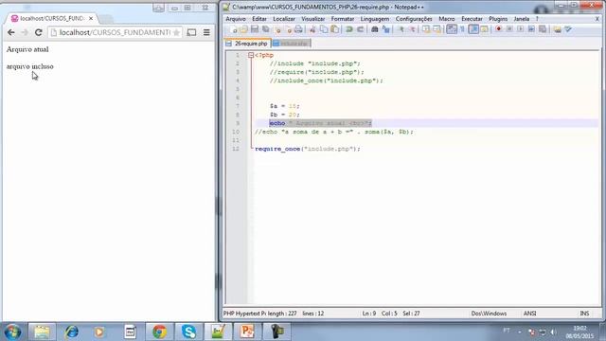Image resolution: width=606 pixels, height=341 pixels.
Task: Open the Plugins menu
Action: tap(498, 19)
